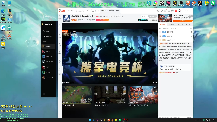The image size is (217, 122).
Task: Open the Douyu left sidebar categories grid item
Action: [x=60, y=52]
